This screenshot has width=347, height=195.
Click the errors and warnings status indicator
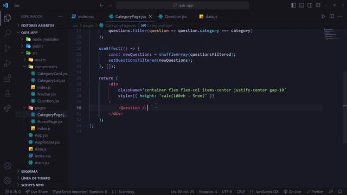pos(12,192)
